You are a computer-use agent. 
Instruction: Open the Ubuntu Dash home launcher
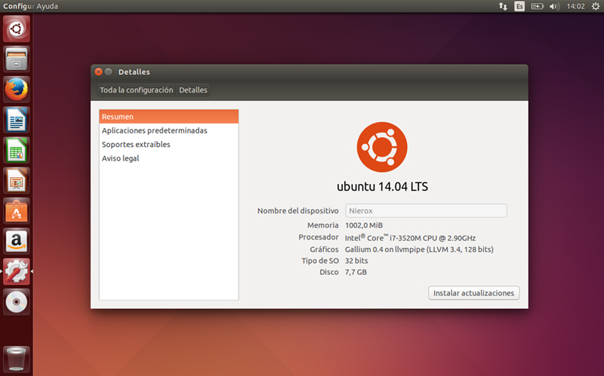16,29
